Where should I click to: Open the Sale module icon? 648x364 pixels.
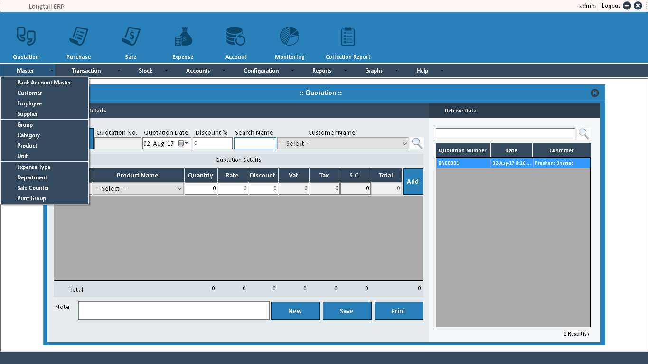[131, 37]
